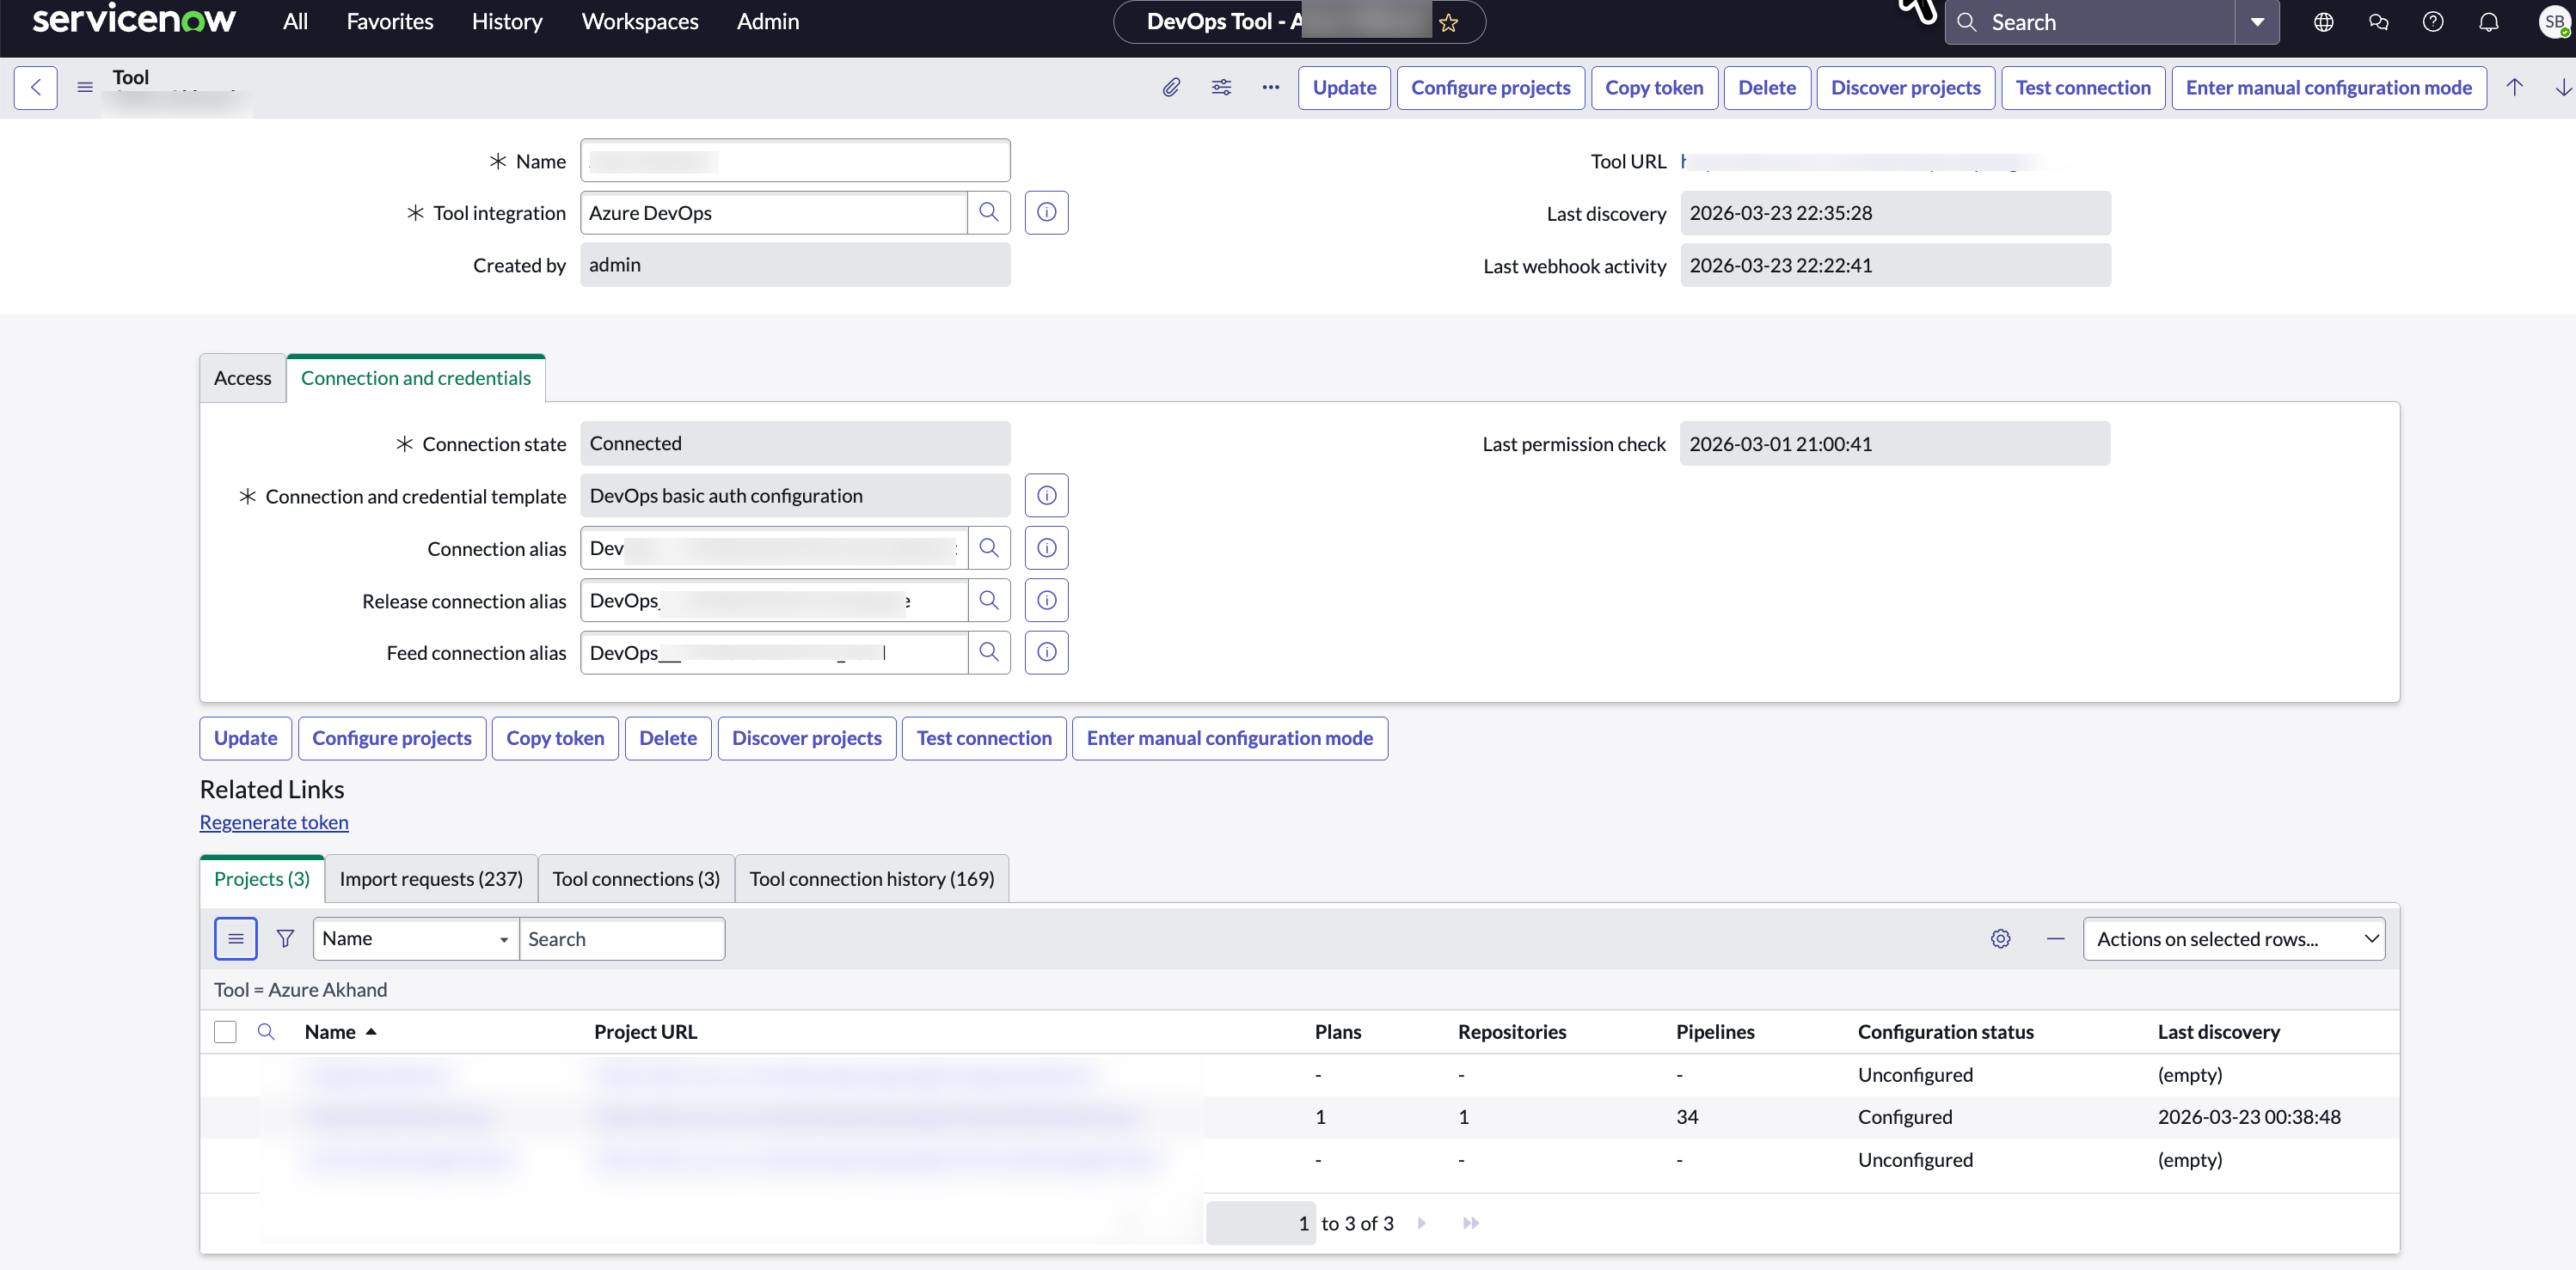Open the globe scope/language picker
This screenshot has height=1270, width=2576.
(x=2324, y=22)
